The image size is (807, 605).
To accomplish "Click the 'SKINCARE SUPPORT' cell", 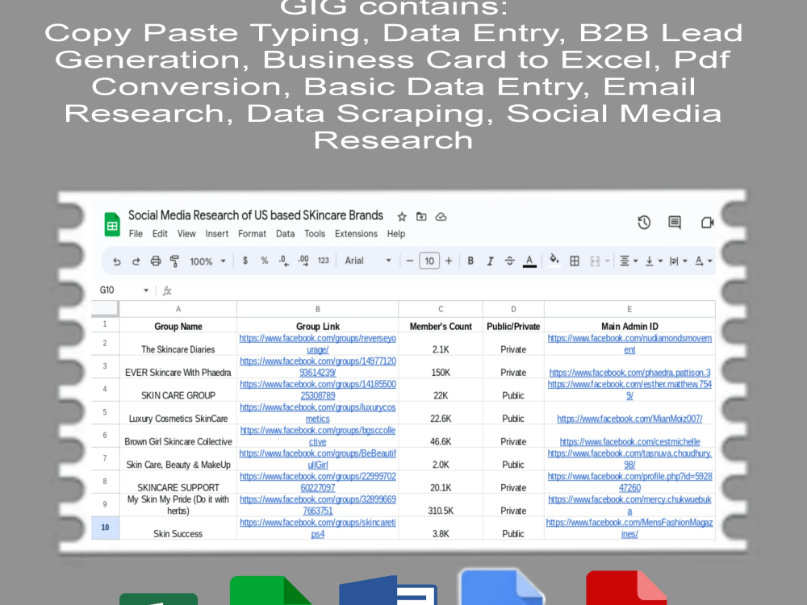I will click(x=178, y=482).
